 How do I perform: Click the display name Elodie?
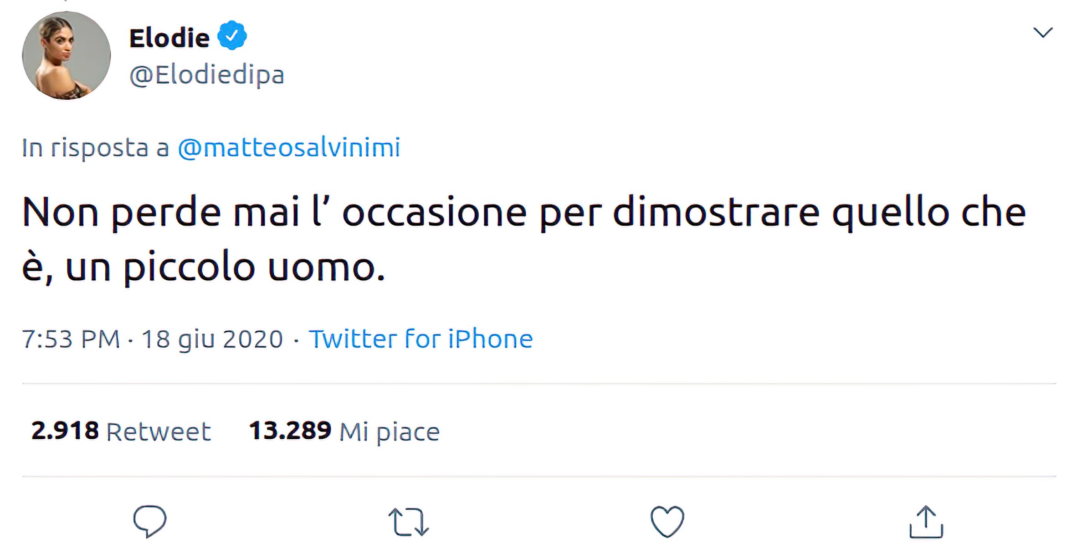[169, 37]
